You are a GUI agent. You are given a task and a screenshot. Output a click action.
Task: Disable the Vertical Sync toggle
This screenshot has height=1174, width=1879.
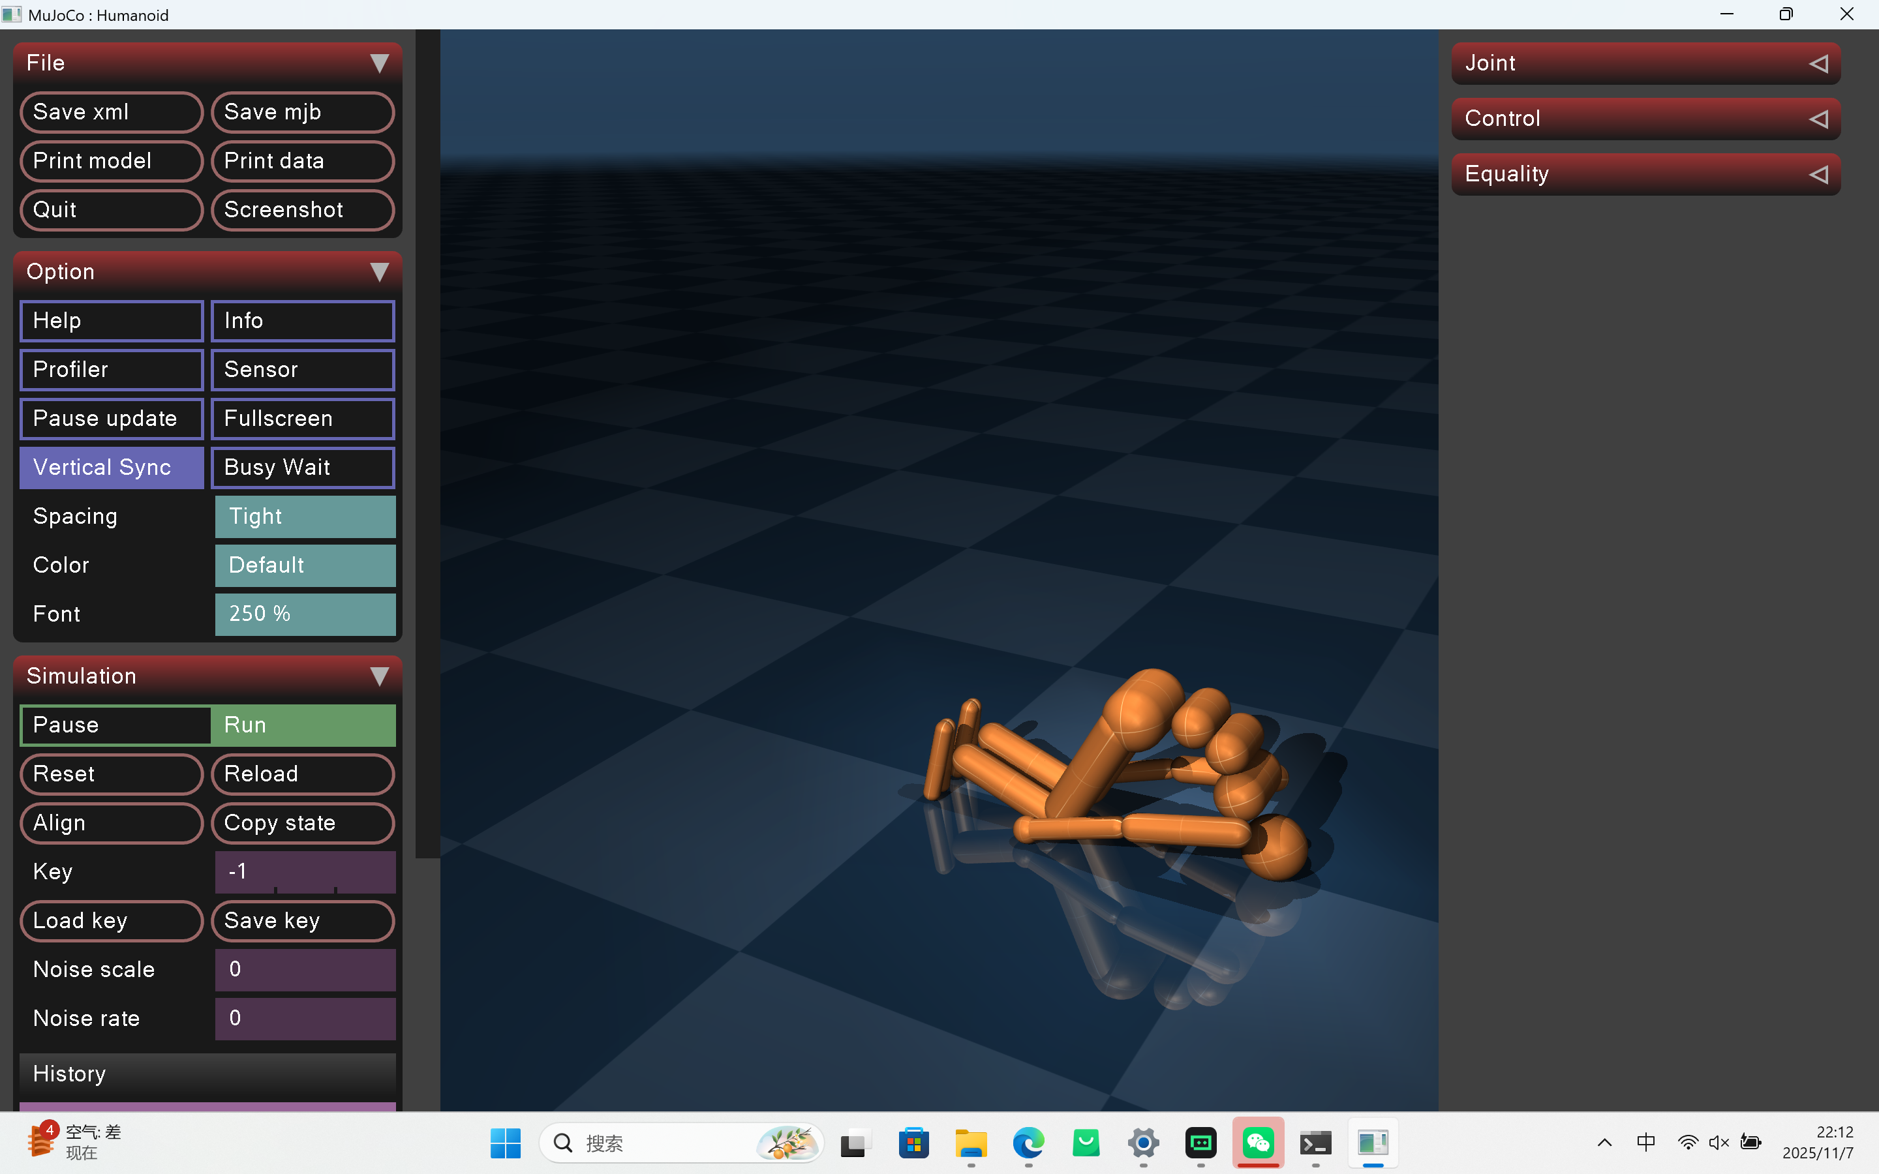click(112, 468)
